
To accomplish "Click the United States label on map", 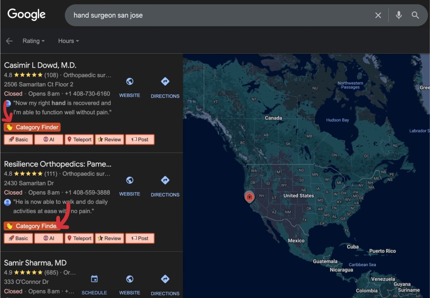I will pyautogui.click(x=299, y=195).
